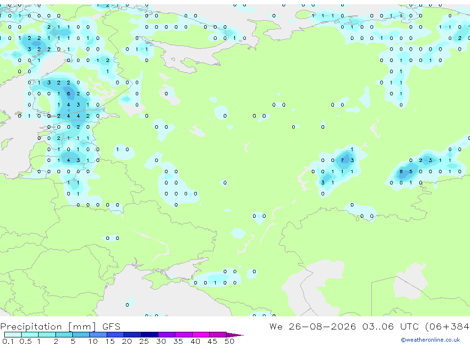Click the '30' legend scale label
The height and width of the screenshot is (344, 470).
click(161, 341)
